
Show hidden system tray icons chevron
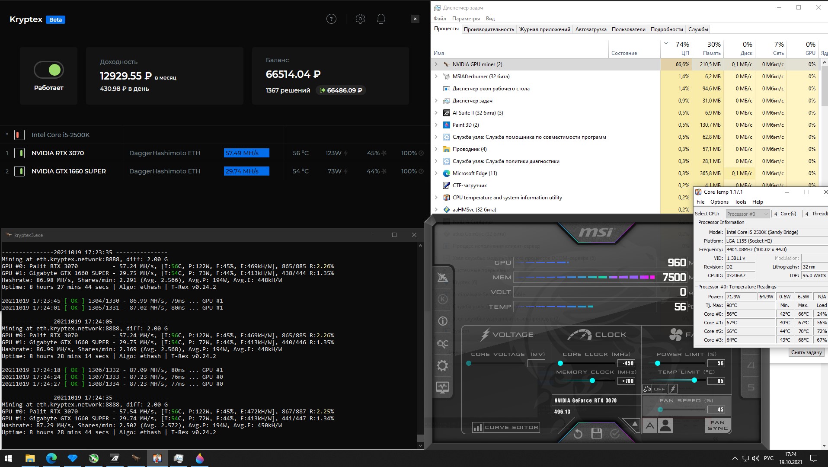click(x=735, y=458)
